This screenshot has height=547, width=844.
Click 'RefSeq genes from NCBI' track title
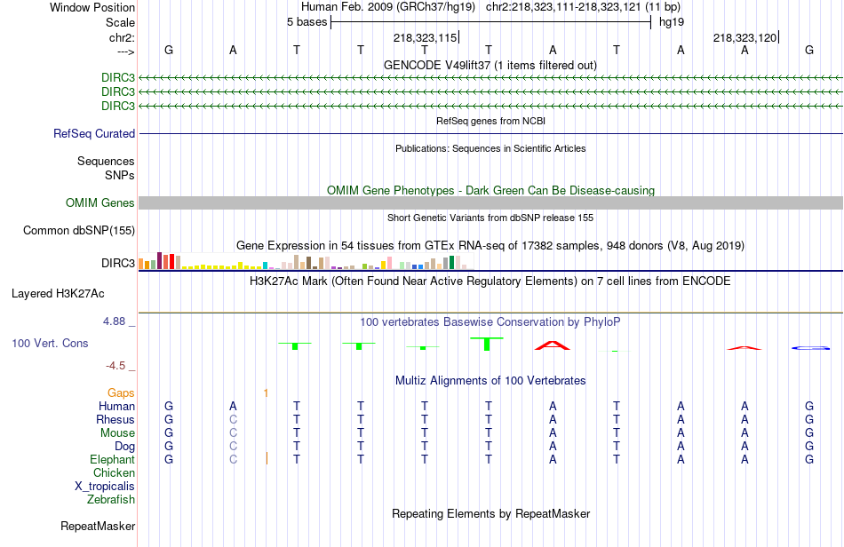tap(491, 121)
